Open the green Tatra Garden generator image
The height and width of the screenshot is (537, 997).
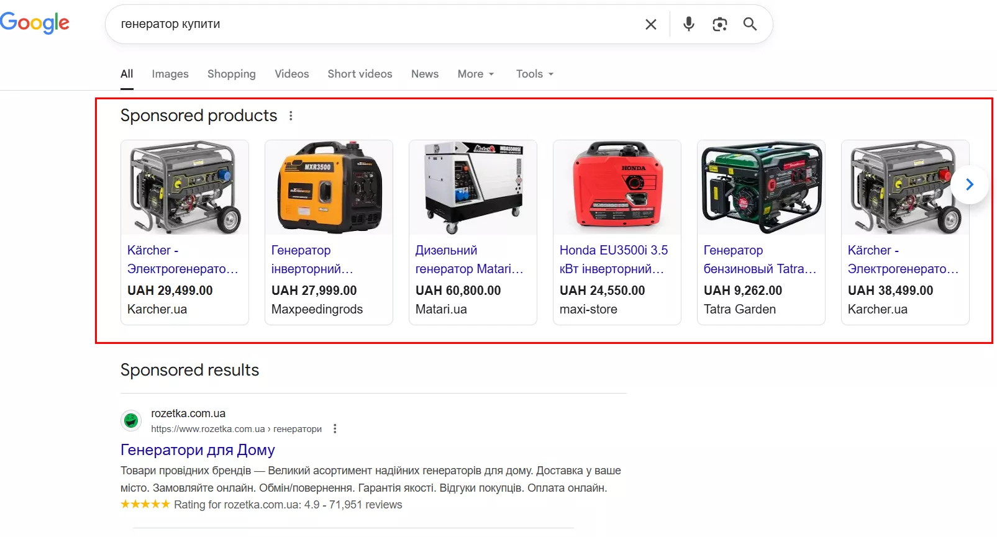(761, 187)
